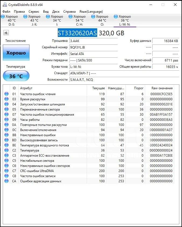Click the Наихудш... column header
Screen dimensions: 182x227
click(116, 88)
